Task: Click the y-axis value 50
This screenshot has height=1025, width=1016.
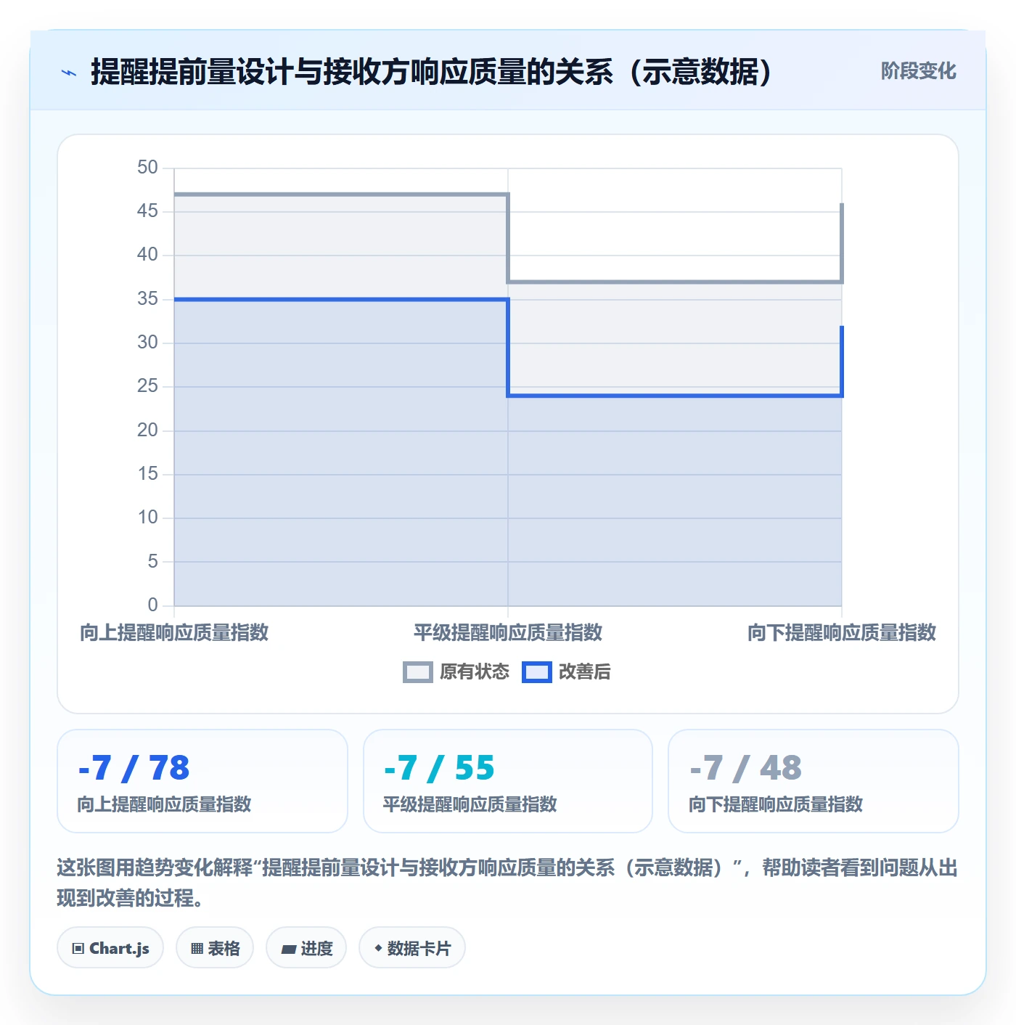Action: click(x=147, y=168)
